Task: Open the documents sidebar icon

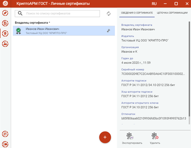Action: pyautogui.click(x=5, y=23)
